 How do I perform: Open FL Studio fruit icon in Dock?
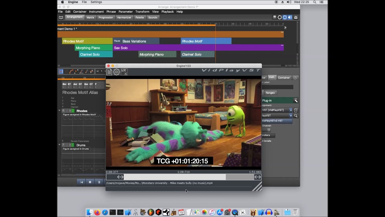coord(151,212)
